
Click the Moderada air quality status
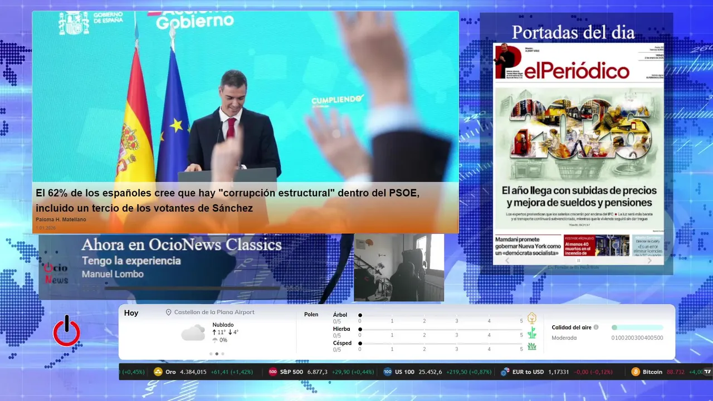tap(564, 338)
